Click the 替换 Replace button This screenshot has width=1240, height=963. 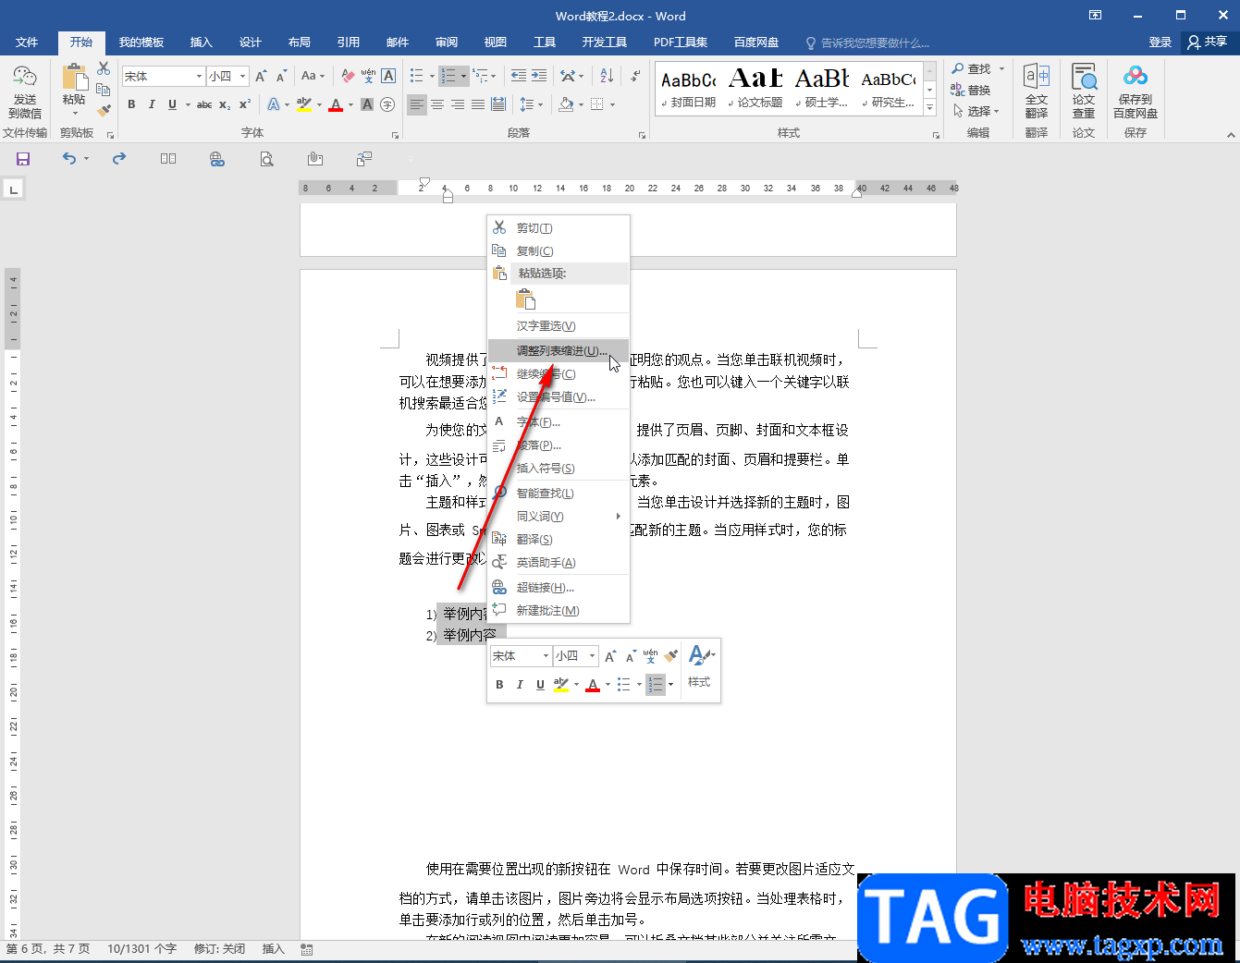pos(971,90)
